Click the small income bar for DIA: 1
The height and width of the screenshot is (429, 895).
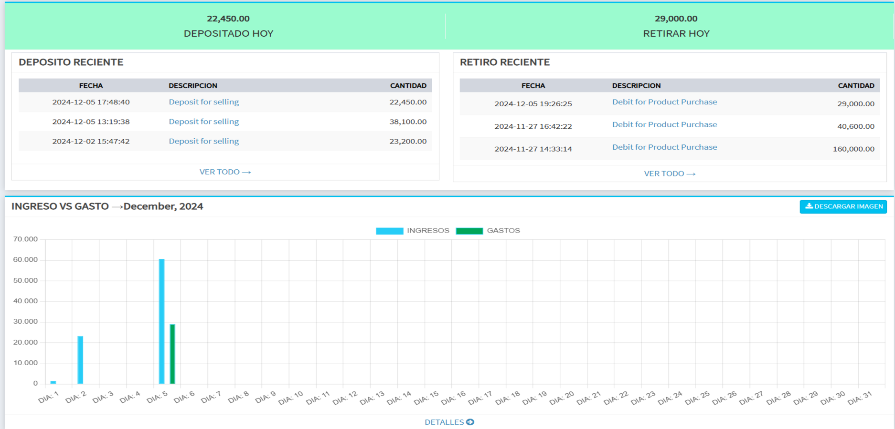(53, 382)
